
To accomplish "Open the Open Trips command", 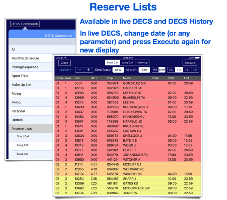I will click(x=31, y=76).
